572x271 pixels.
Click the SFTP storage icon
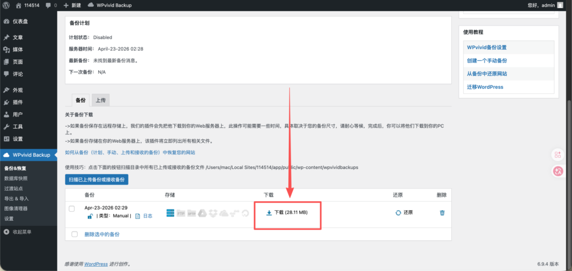tap(192, 214)
